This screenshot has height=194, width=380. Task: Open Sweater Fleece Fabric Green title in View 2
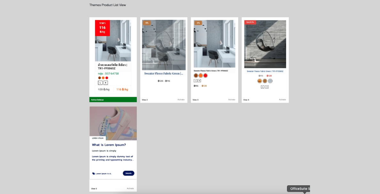[x=164, y=74]
